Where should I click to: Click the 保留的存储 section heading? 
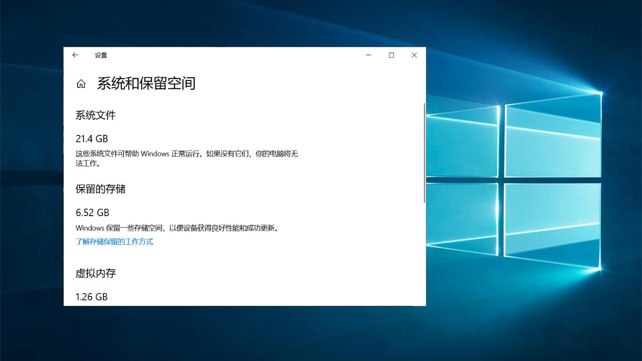click(101, 189)
